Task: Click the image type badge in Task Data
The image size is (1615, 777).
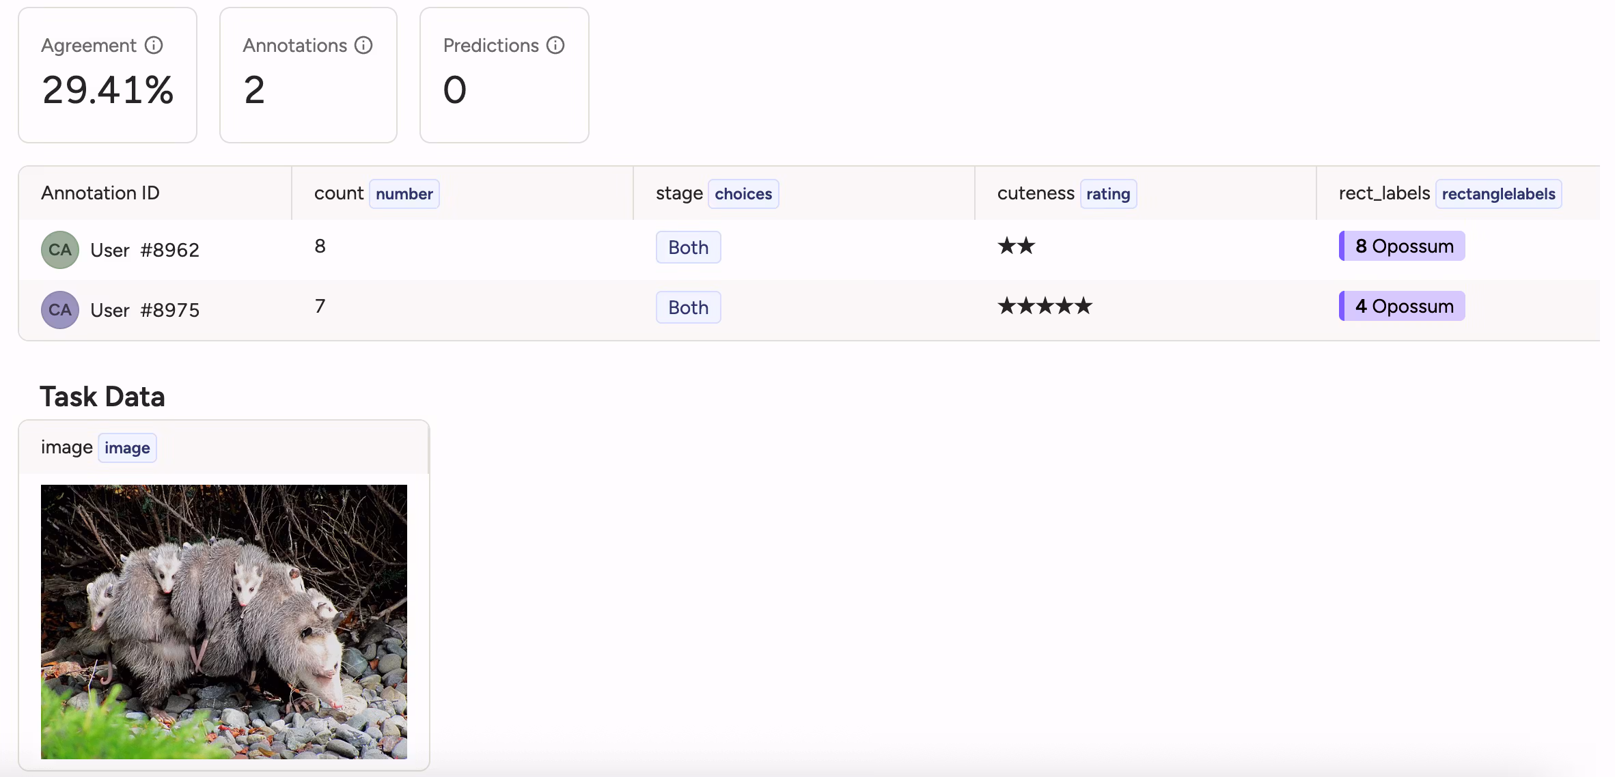Action: 126,448
